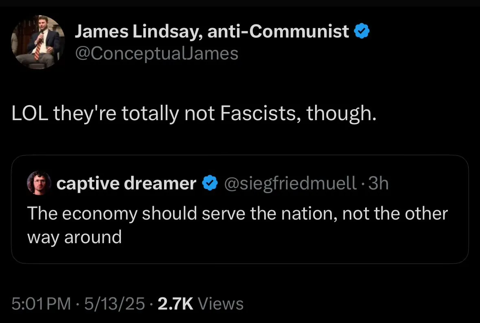Click the 3h timestamp on quoted post
Viewport: 480px width, 323px height.
click(x=378, y=184)
